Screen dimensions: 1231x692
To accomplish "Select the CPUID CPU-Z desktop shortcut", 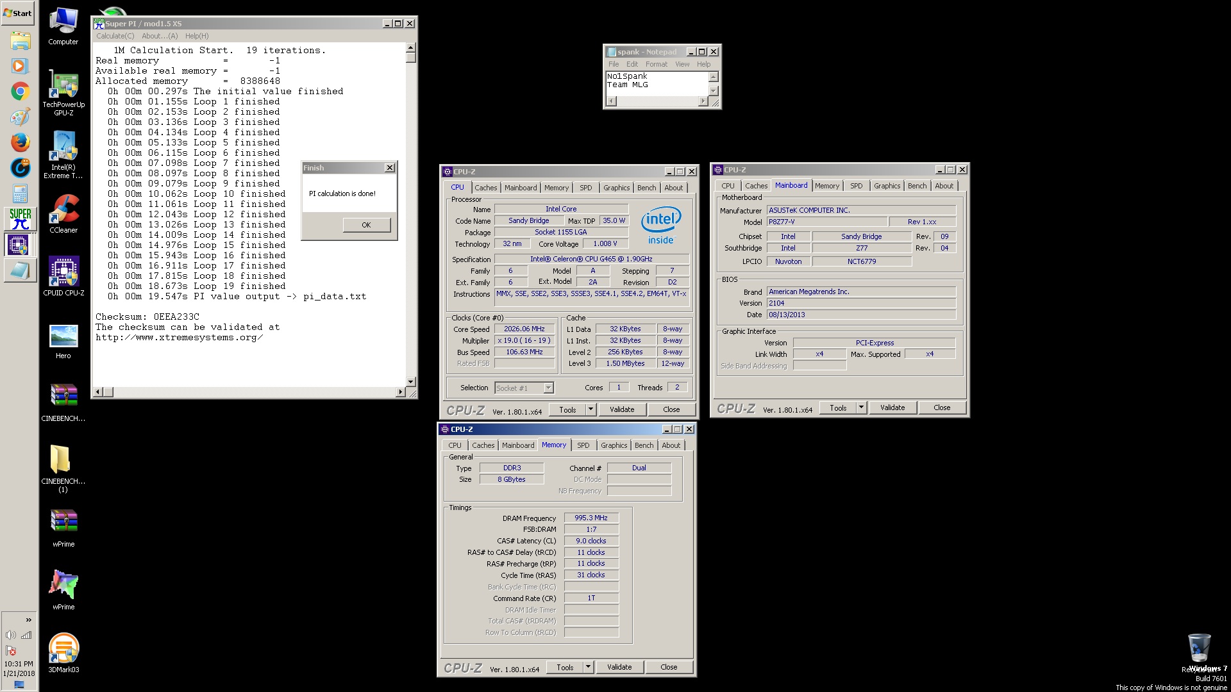I will [63, 276].
